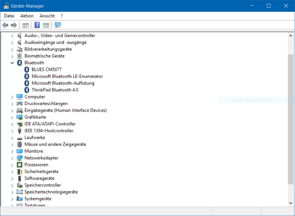
Task: Click the Microsoft Bluetooth-Auflistung icon
Action: click(x=27, y=83)
